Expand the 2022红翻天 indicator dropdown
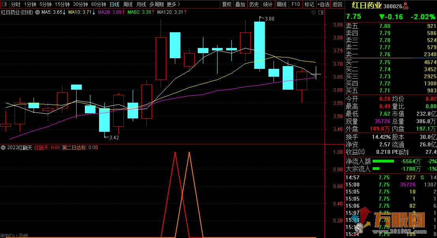Screen dimensions: 437x238 pyautogui.click(x=3, y=148)
